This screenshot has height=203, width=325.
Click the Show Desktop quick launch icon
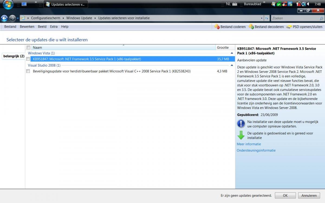point(24,4)
